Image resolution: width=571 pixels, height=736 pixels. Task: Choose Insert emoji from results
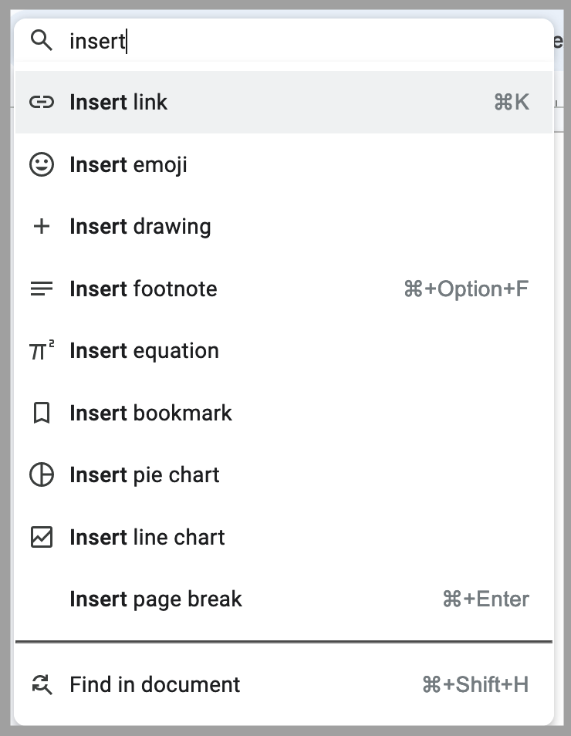pos(128,164)
